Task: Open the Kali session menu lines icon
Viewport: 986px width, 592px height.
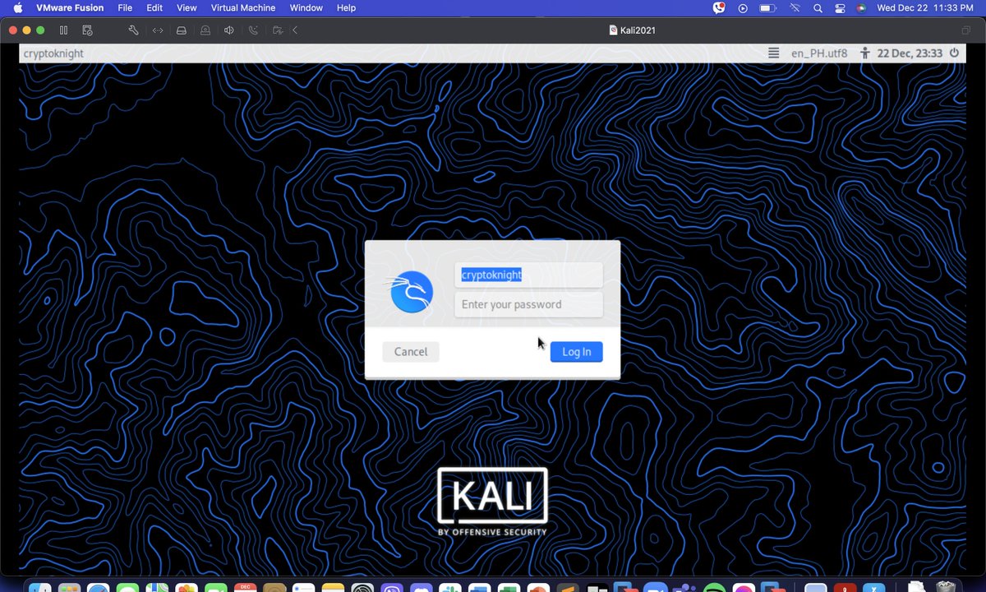Action: (773, 53)
